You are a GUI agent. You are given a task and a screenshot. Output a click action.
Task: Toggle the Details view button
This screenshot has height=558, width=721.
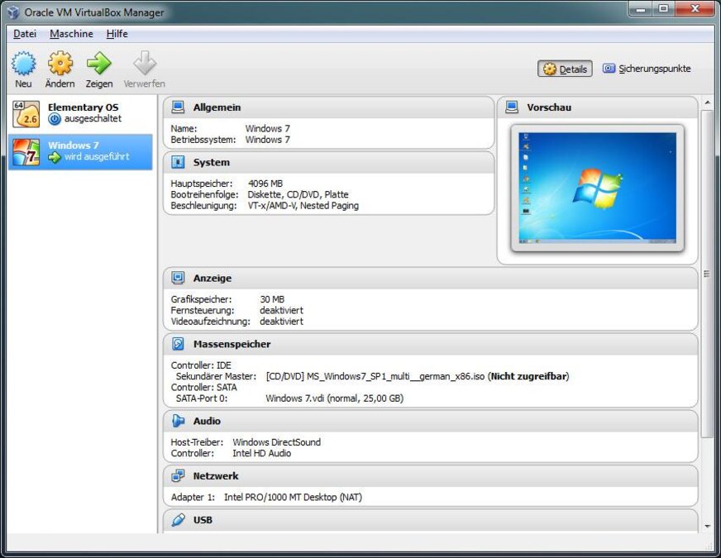point(565,69)
